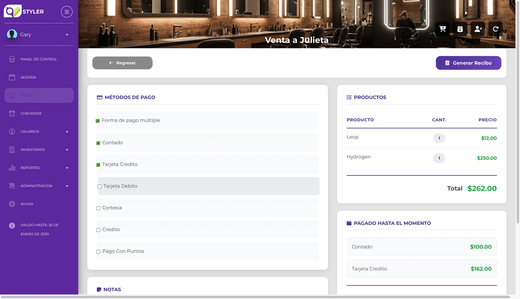Viewport: 520px width, 299px height.
Task: Click the Checador alarm clock icon
Action: coord(12,113)
